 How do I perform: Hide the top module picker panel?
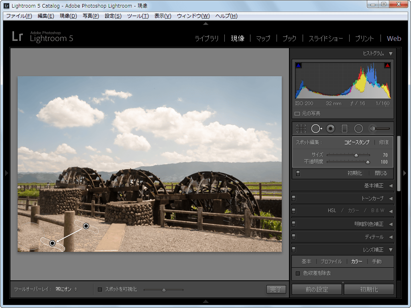click(206, 24)
